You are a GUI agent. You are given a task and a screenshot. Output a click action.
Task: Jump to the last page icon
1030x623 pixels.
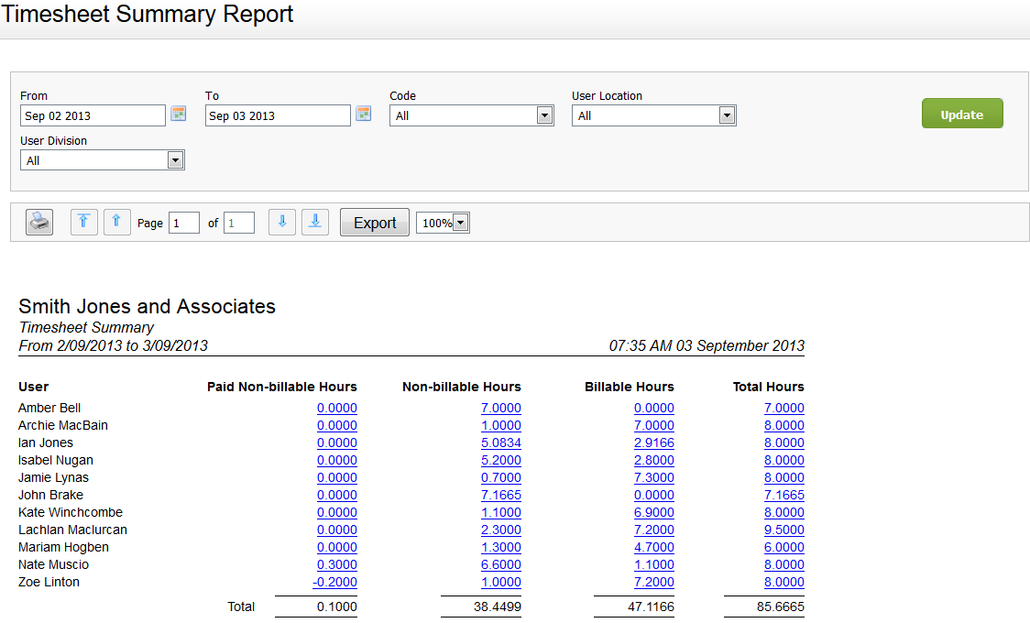tap(314, 222)
